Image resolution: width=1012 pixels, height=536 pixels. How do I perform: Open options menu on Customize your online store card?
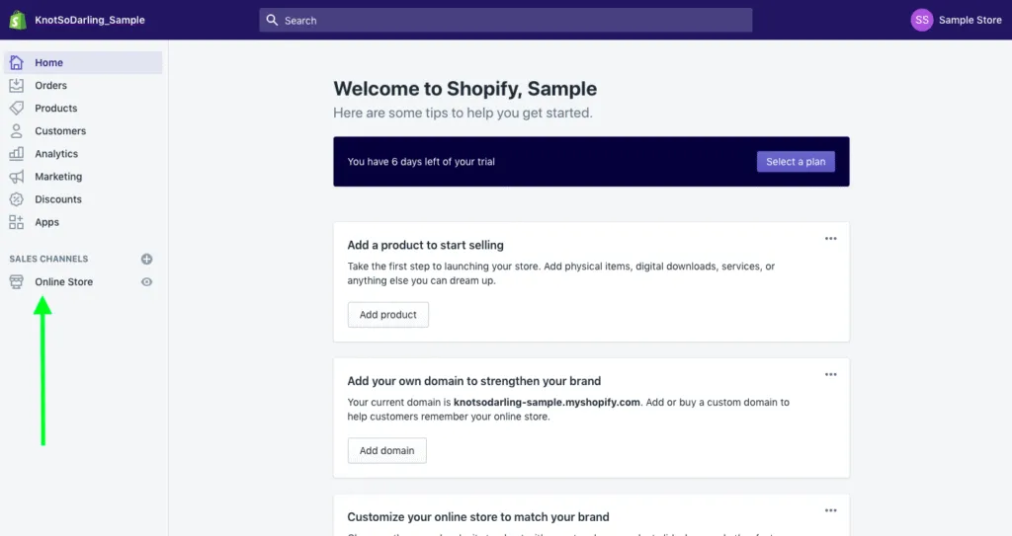point(830,510)
